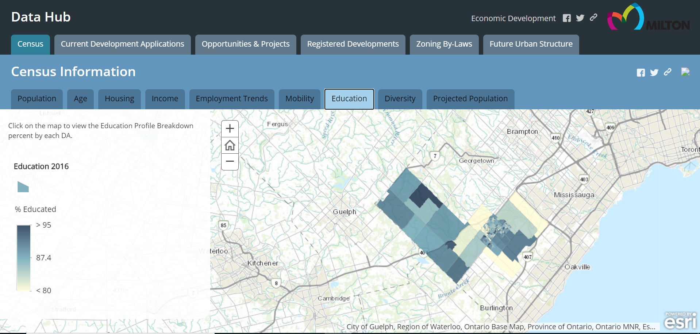The width and height of the screenshot is (700, 334).
Task: View Employment Trends sub-tab
Action: [x=232, y=99]
